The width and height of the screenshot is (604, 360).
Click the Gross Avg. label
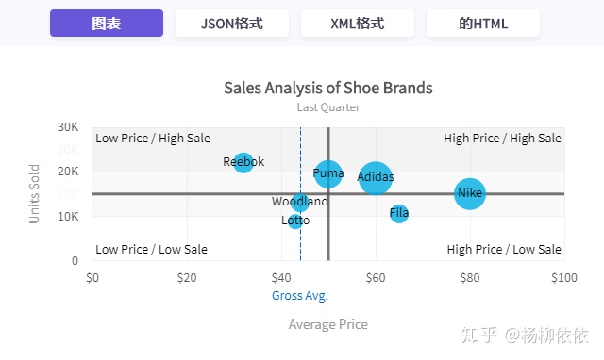tap(300, 295)
